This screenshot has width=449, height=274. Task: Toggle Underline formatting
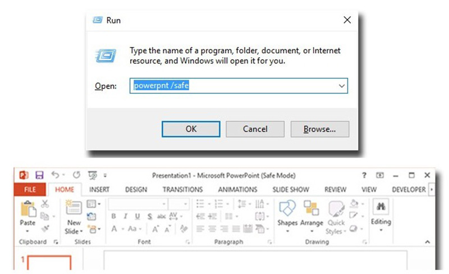(x=138, y=216)
